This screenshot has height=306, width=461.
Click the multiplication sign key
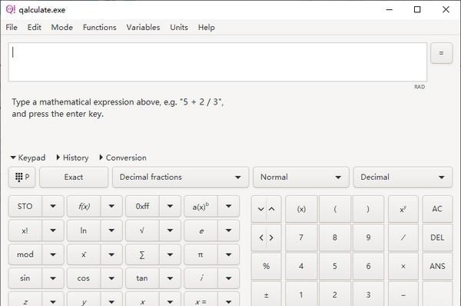[403, 266]
